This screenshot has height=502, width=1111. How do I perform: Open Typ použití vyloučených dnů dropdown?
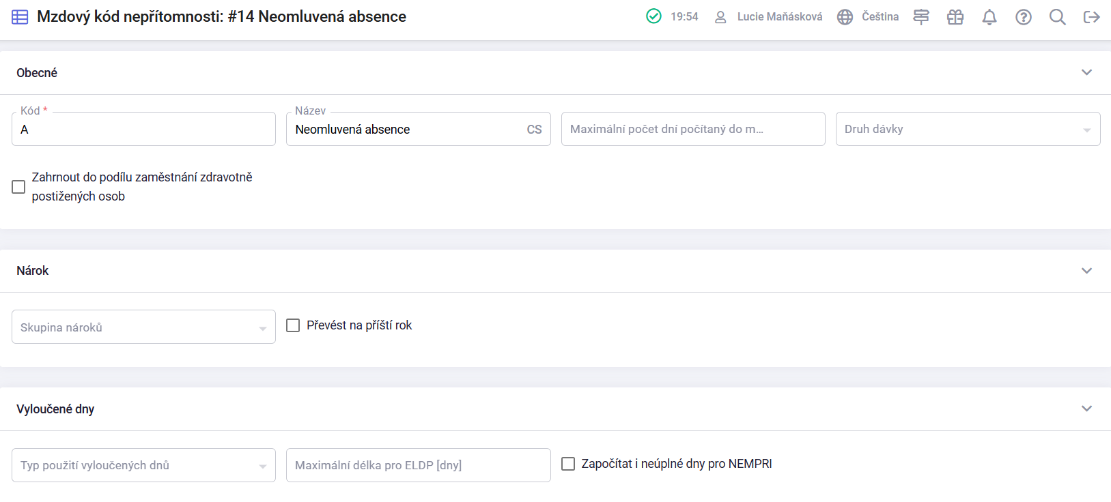(143, 465)
